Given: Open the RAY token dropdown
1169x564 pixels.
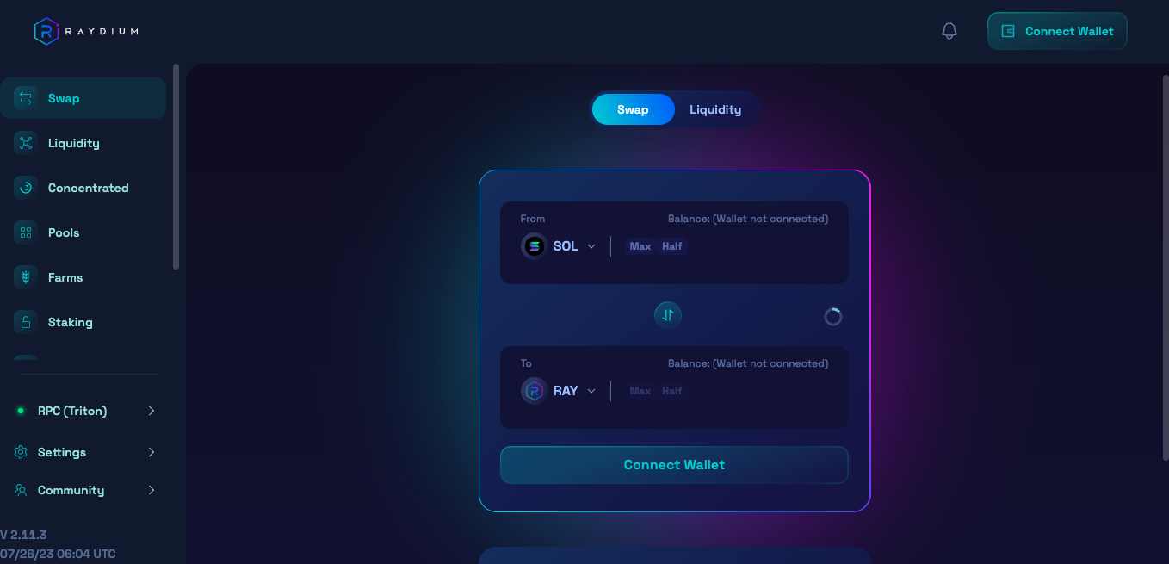Looking at the screenshot, I should point(559,391).
